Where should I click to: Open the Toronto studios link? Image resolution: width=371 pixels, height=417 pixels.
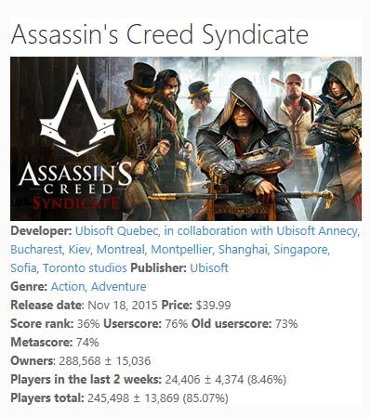pyautogui.click(x=85, y=268)
